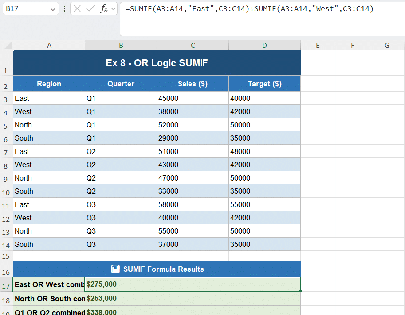
Task: Confirm the formula with the checkmark icon
Action: point(90,8)
